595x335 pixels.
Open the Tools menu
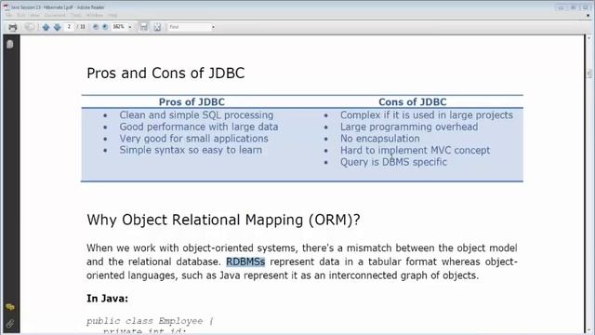coord(76,15)
